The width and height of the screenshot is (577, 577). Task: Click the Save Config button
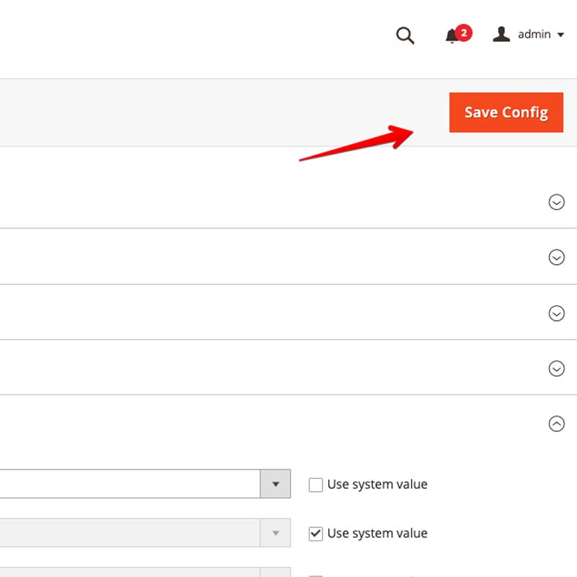pos(506,113)
